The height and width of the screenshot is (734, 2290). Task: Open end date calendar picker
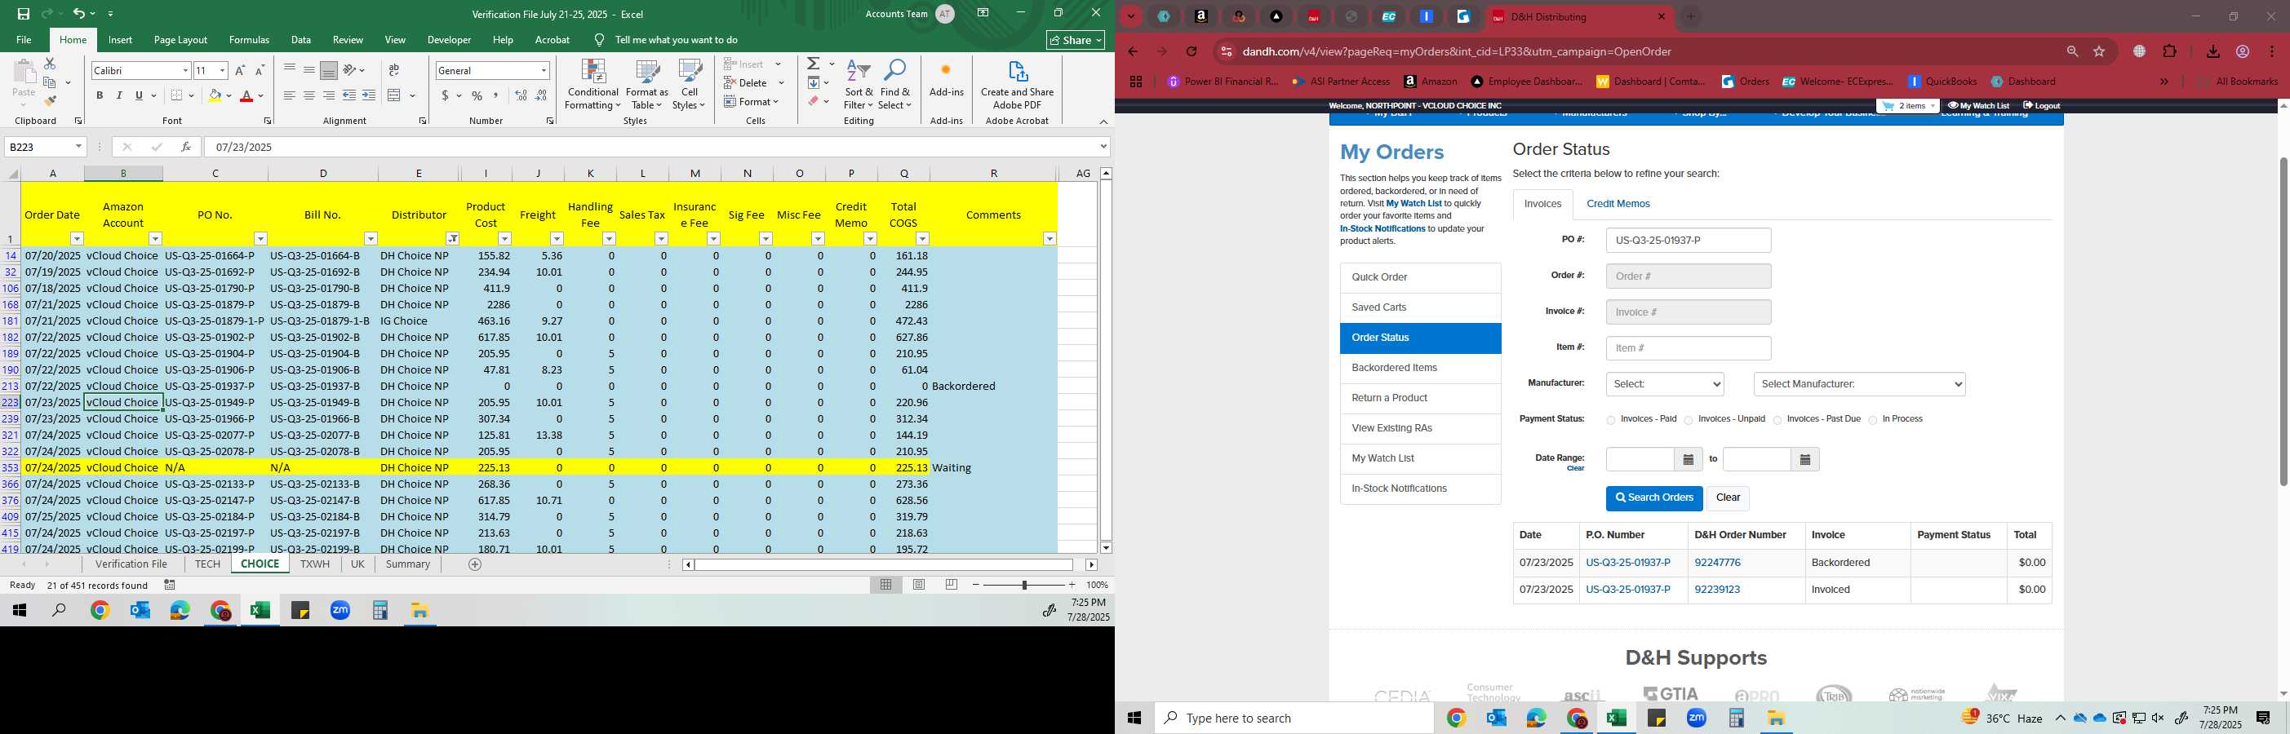pos(1804,459)
